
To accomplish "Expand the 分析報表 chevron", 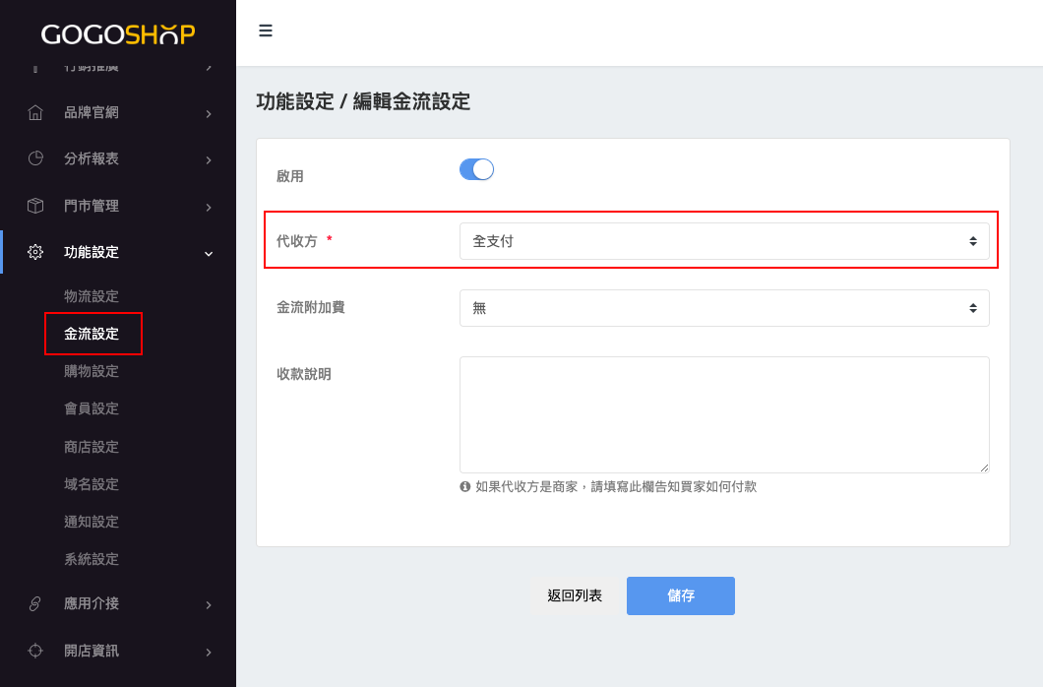I will [x=209, y=160].
